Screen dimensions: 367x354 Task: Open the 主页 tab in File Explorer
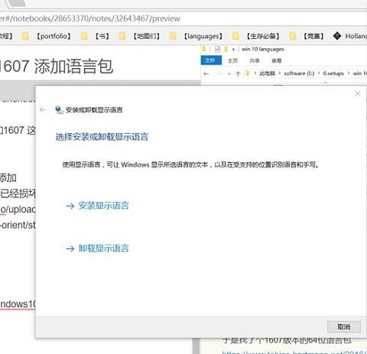pyautogui.click(x=232, y=60)
